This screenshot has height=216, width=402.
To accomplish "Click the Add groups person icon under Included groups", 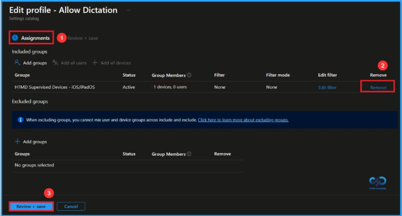I will pos(17,63).
